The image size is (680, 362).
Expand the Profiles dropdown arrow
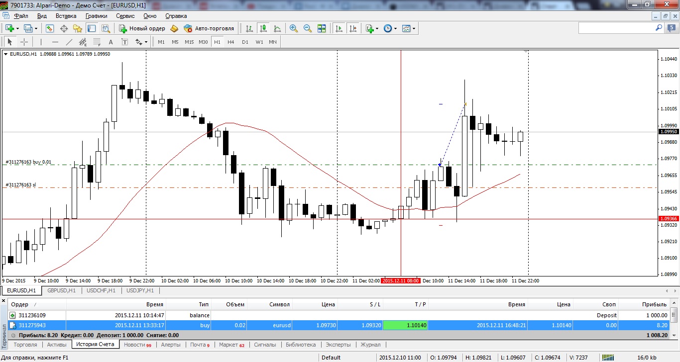(x=36, y=28)
